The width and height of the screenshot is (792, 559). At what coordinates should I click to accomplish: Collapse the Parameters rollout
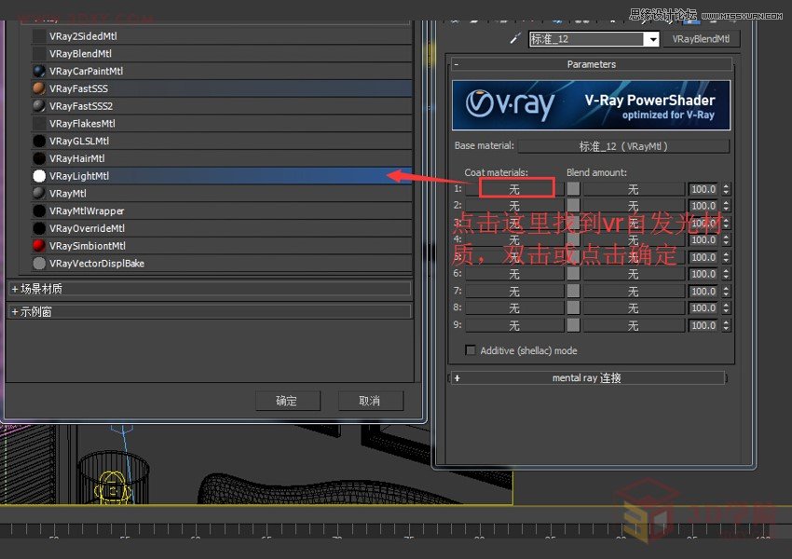click(457, 64)
